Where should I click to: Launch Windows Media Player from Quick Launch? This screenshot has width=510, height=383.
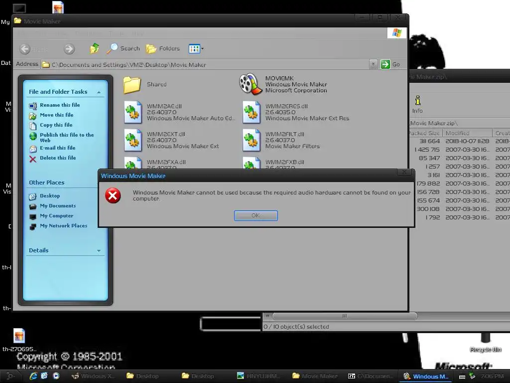56,376
